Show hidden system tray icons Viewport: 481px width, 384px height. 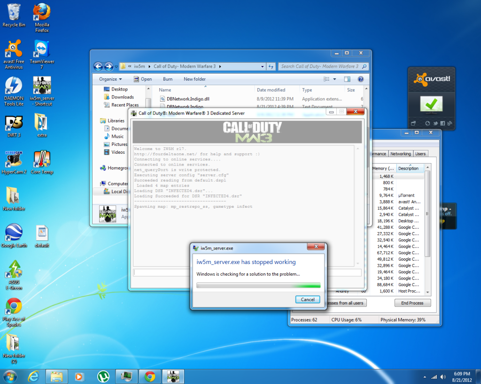425,377
